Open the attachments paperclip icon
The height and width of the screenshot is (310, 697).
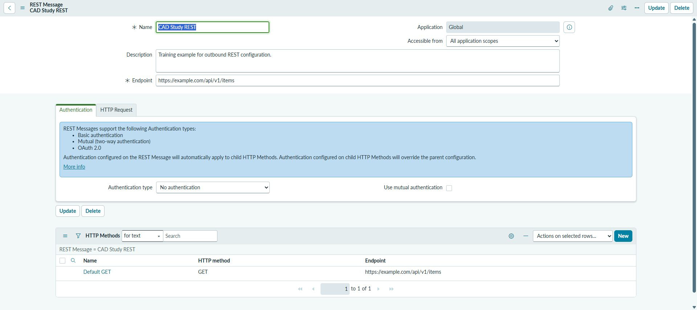coord(611,8)
